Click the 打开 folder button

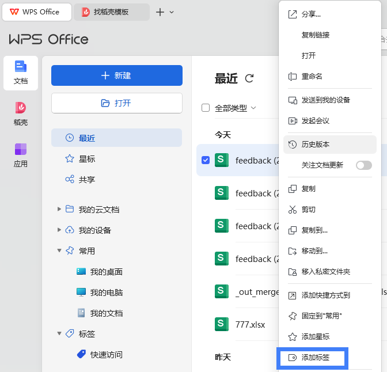[x=117, y=103]
